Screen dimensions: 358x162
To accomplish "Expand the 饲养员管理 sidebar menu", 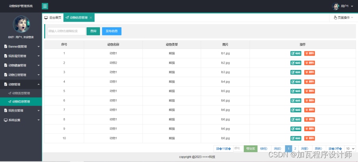I will click(21, 111).
